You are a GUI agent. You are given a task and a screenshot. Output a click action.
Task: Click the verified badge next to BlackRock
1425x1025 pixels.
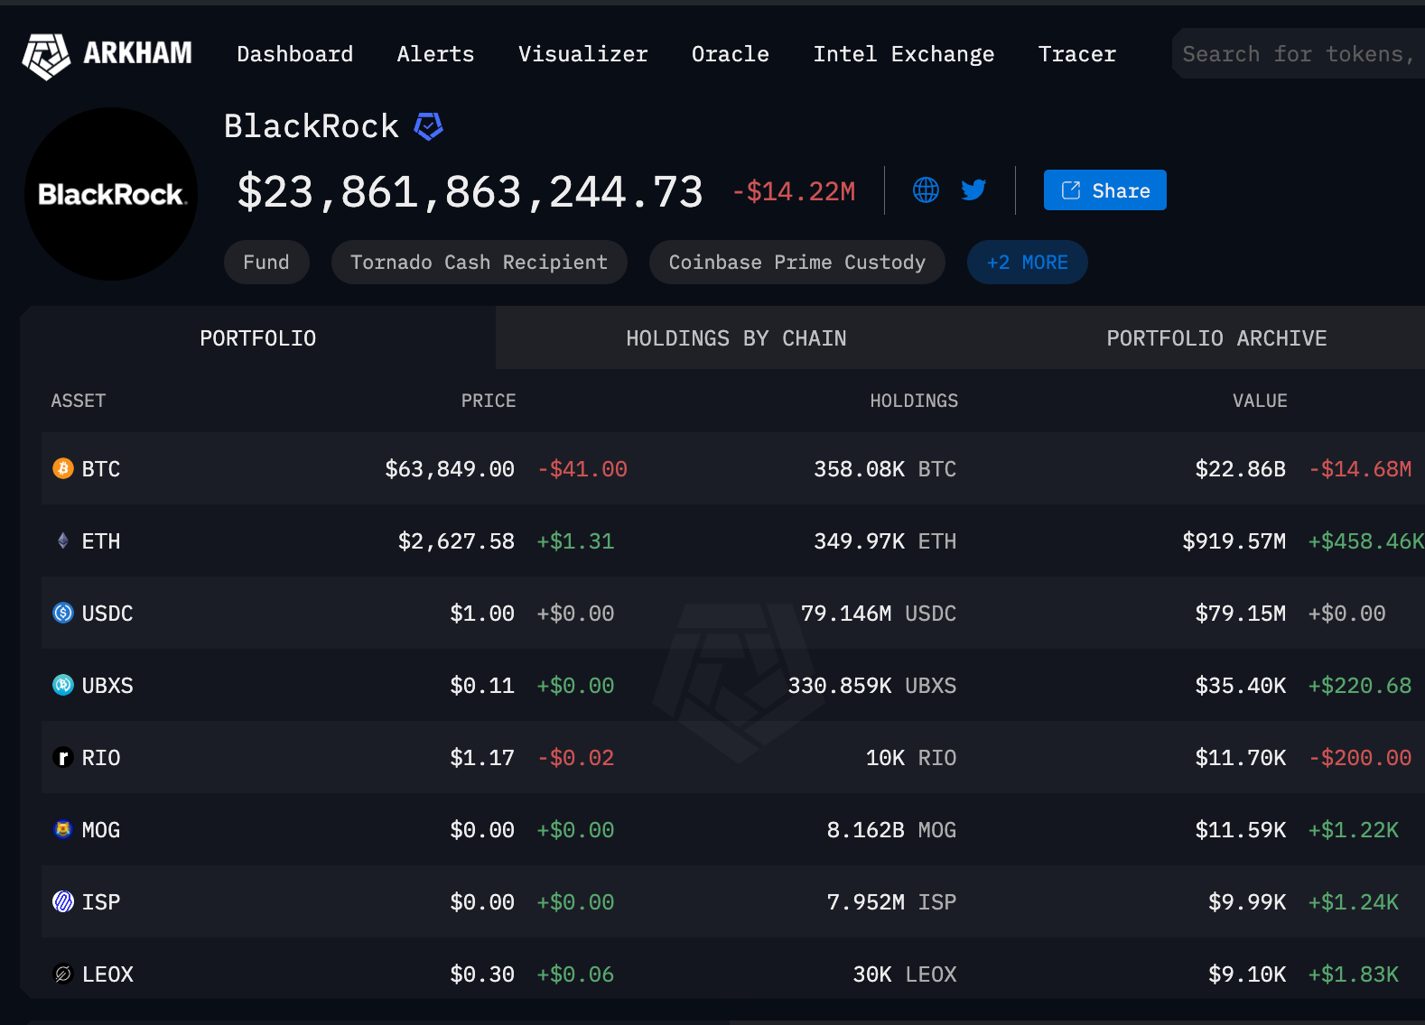pyautogui.click(x=428, y=126)
